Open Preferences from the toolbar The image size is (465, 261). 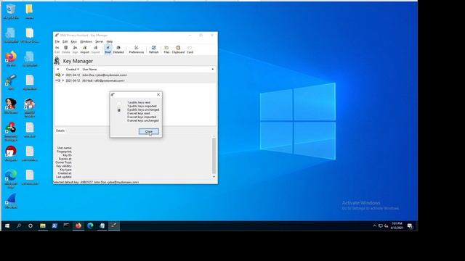pyautogui.click(x=136, y=49)
